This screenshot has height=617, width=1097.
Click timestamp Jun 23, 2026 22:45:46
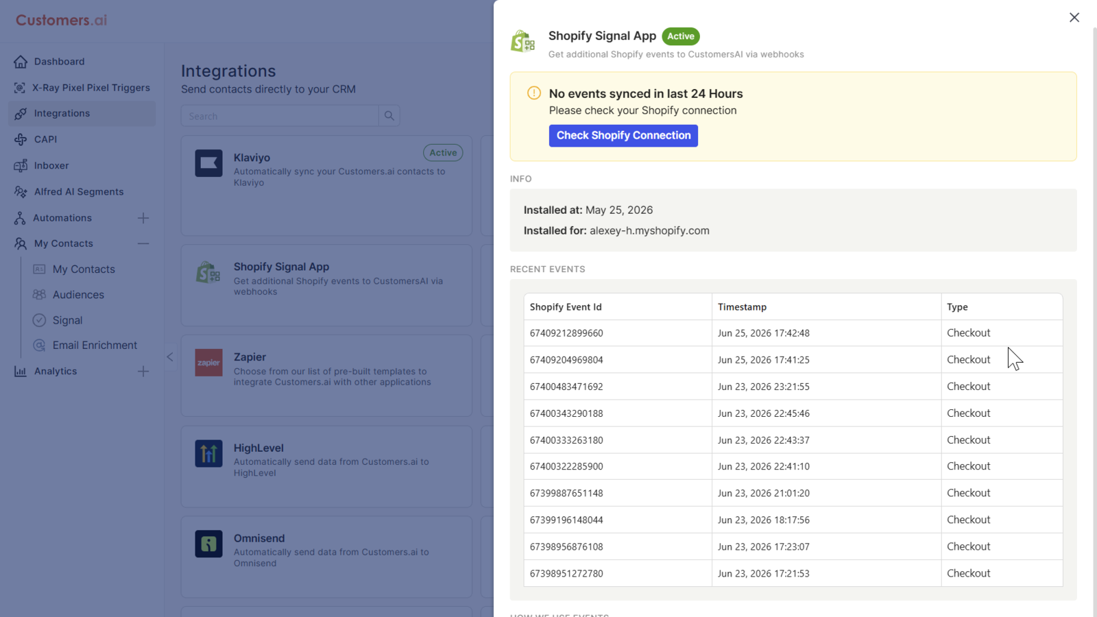tap(764, 413)
